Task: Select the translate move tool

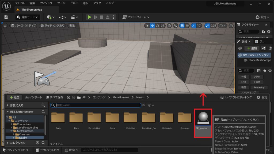Action: [152, 26]
